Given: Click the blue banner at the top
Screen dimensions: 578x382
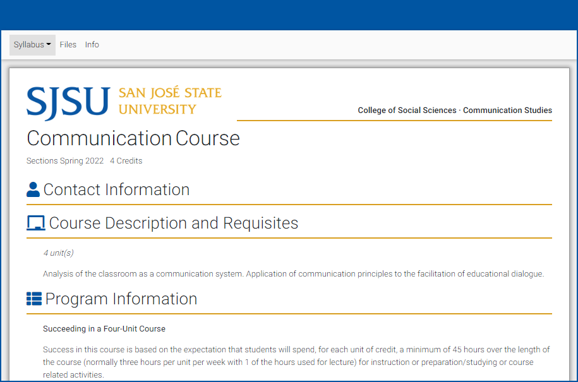Looking at the screenshot, I should pyautogui.click(x=289, y=14).
